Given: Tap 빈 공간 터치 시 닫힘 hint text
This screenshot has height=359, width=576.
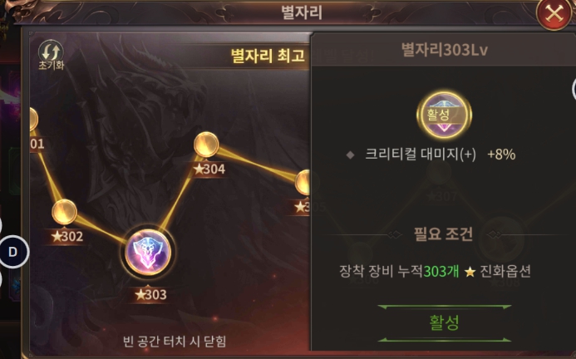Looking at the screenshot, I should coord(175,342).
